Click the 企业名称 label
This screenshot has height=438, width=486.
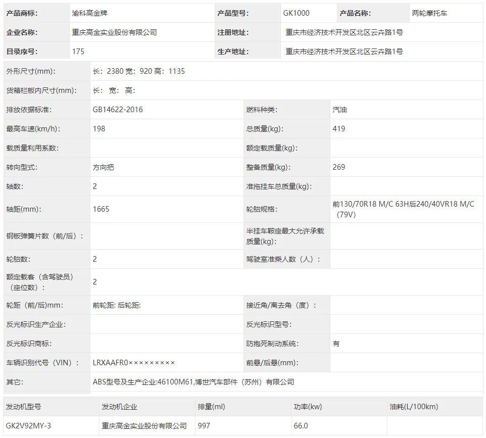(x=22, y=32)
